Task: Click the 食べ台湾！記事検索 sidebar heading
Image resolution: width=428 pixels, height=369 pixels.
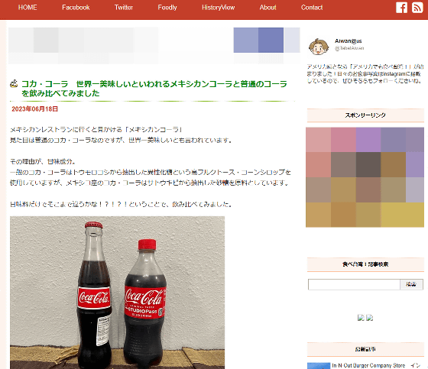Action: [x=365, y=264]
